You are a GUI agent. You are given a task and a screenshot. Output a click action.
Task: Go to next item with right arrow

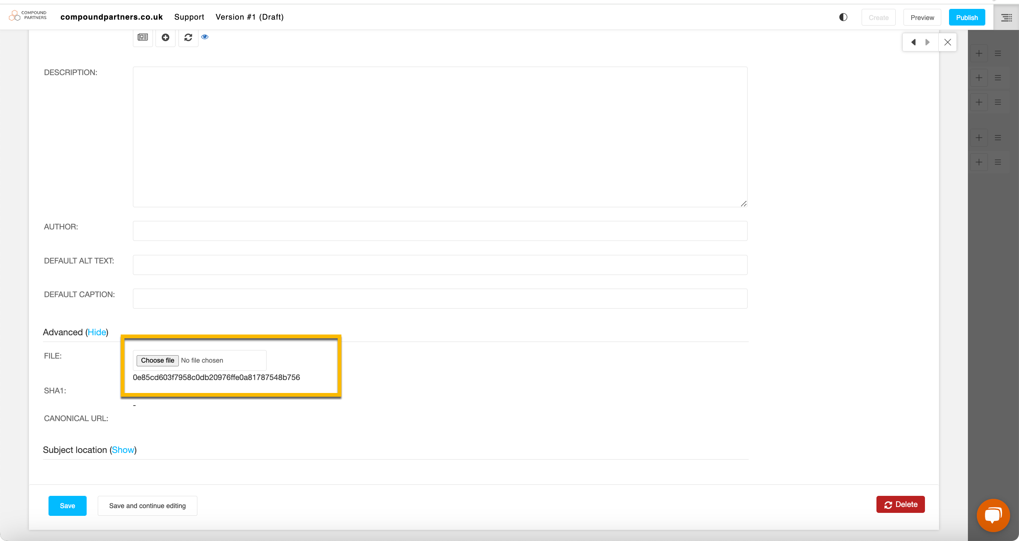point(928,42)
